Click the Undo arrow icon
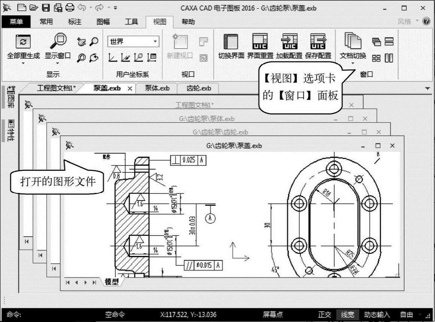This screenshot has height=322, width=435. coord(82,7)
